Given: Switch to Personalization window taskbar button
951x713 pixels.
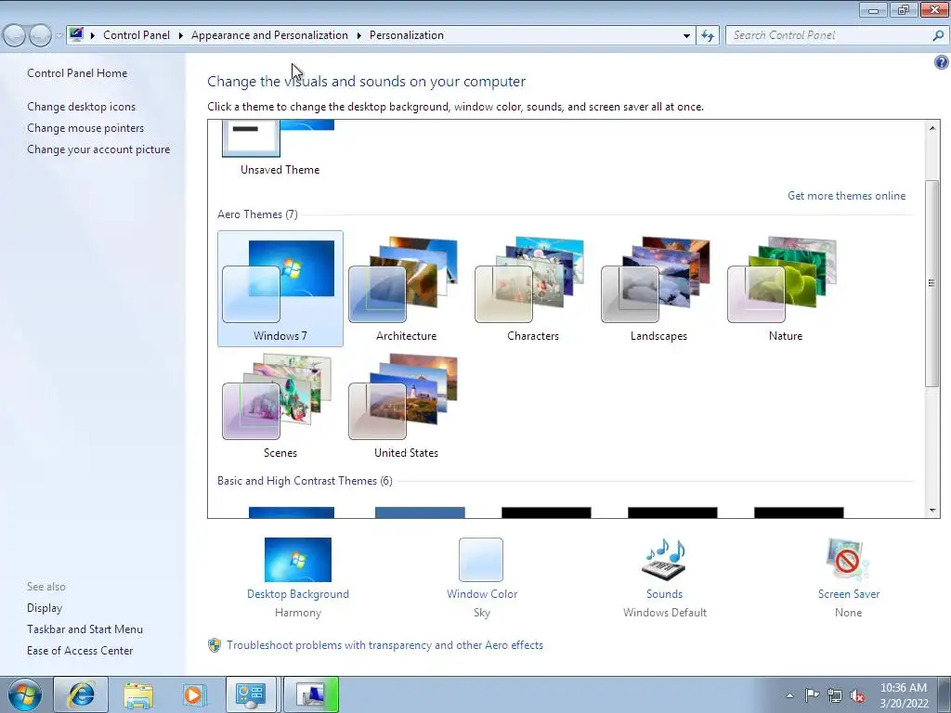Looking at the screenshot, I should pyautogui.click(x=311, y=694).
